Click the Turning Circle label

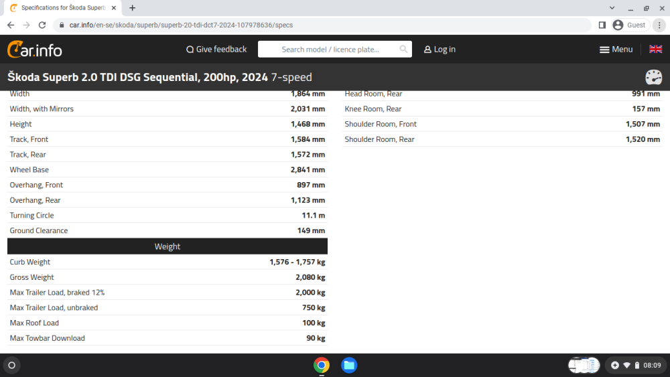click(x=31, y=215)
